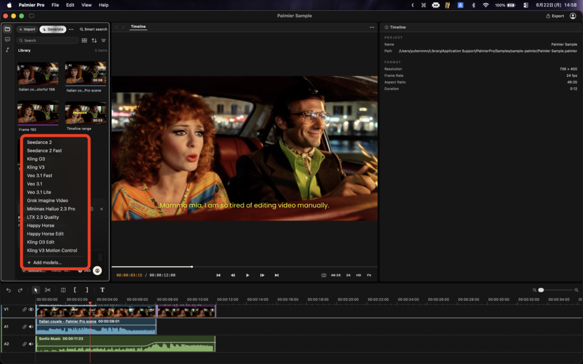Capture a snapshot with the camera icon

pyautogui.click(x=324, y=275)
